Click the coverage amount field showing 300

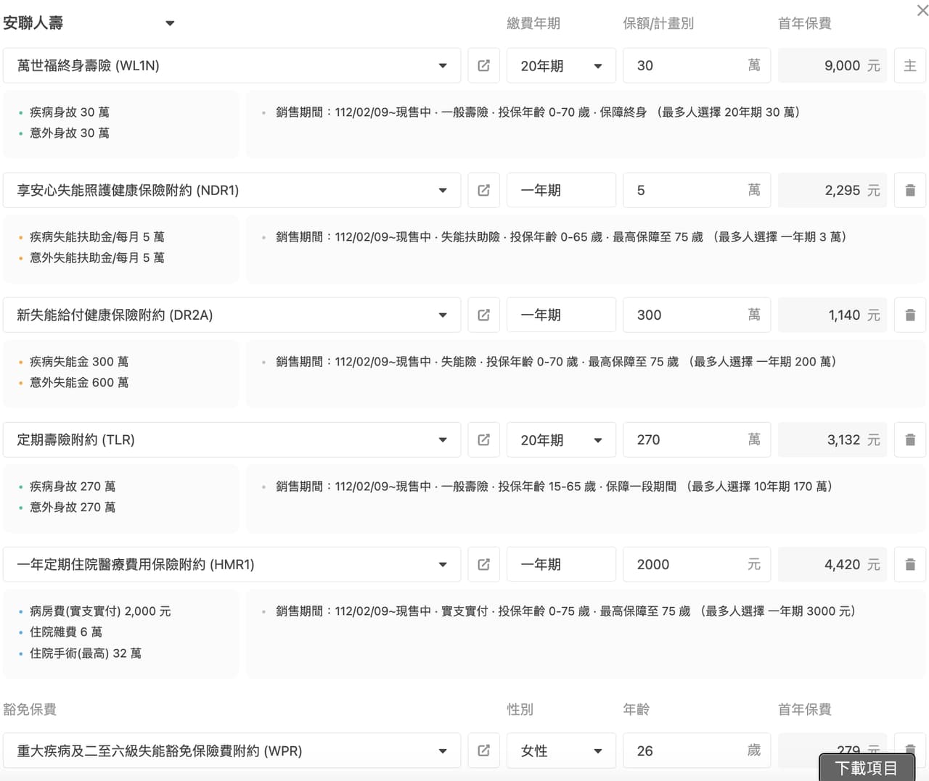pyautogui.click(x=686, y=315)
